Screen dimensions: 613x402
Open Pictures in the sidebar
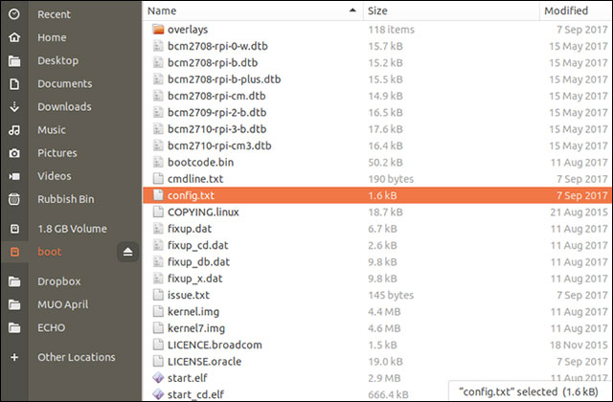[57, 153]
